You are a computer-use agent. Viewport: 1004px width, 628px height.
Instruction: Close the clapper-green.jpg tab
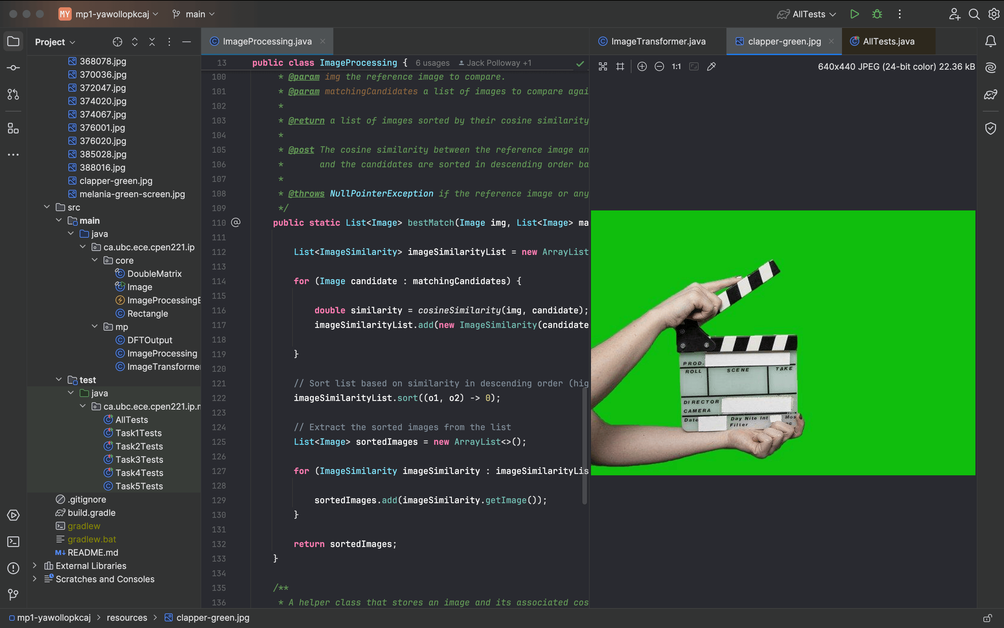coord(831,41)
